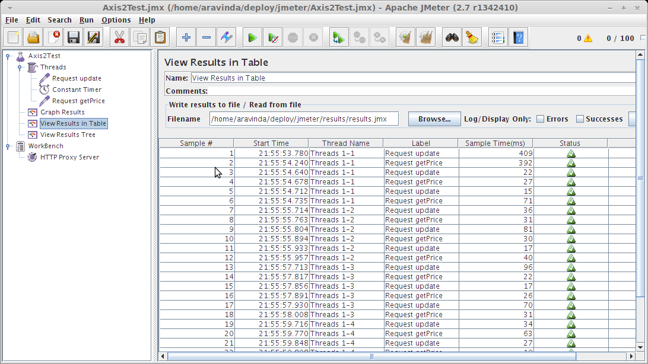Open the File menu
Image resolution: width=648 pixels, height=364 pixels.
12,20
